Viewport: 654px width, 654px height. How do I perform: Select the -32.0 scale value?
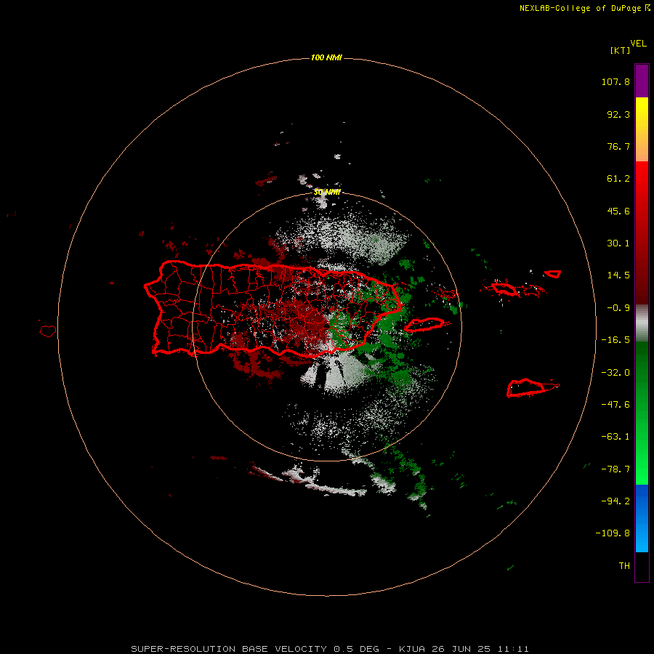click(615, 373)
